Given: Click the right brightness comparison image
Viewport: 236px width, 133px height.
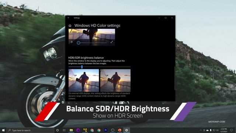Looking at the screenshot, I should (x=115, y=81).
